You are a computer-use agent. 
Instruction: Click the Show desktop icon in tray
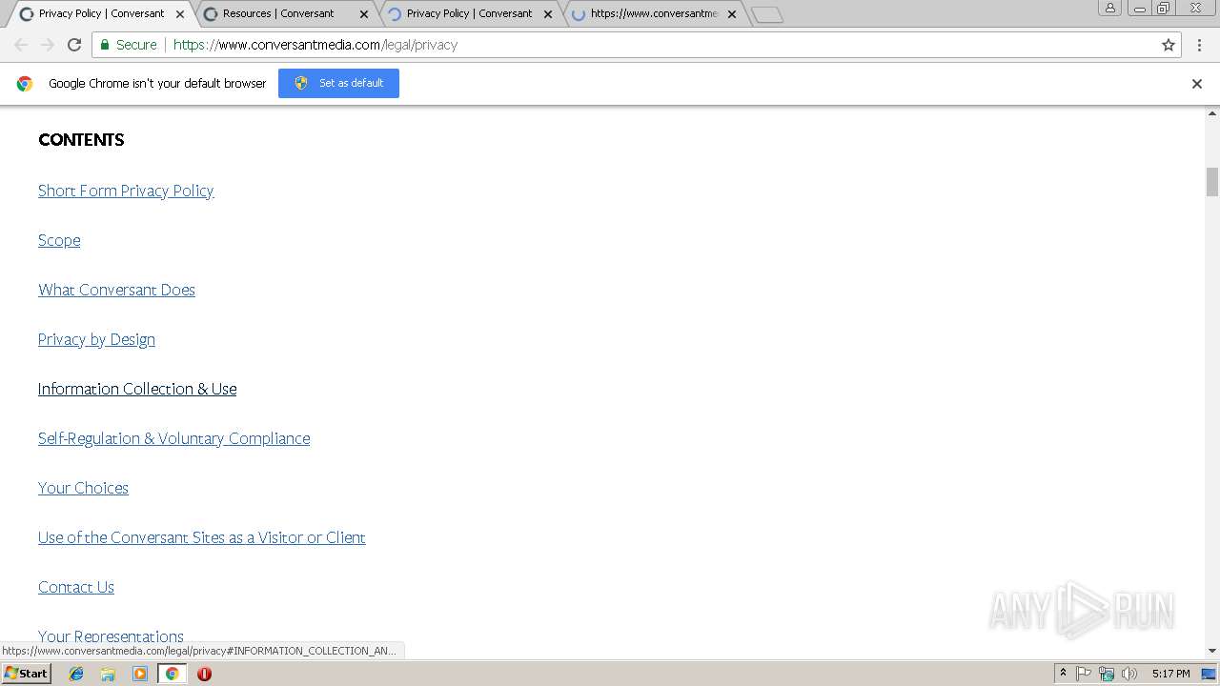pos(1209,674)
